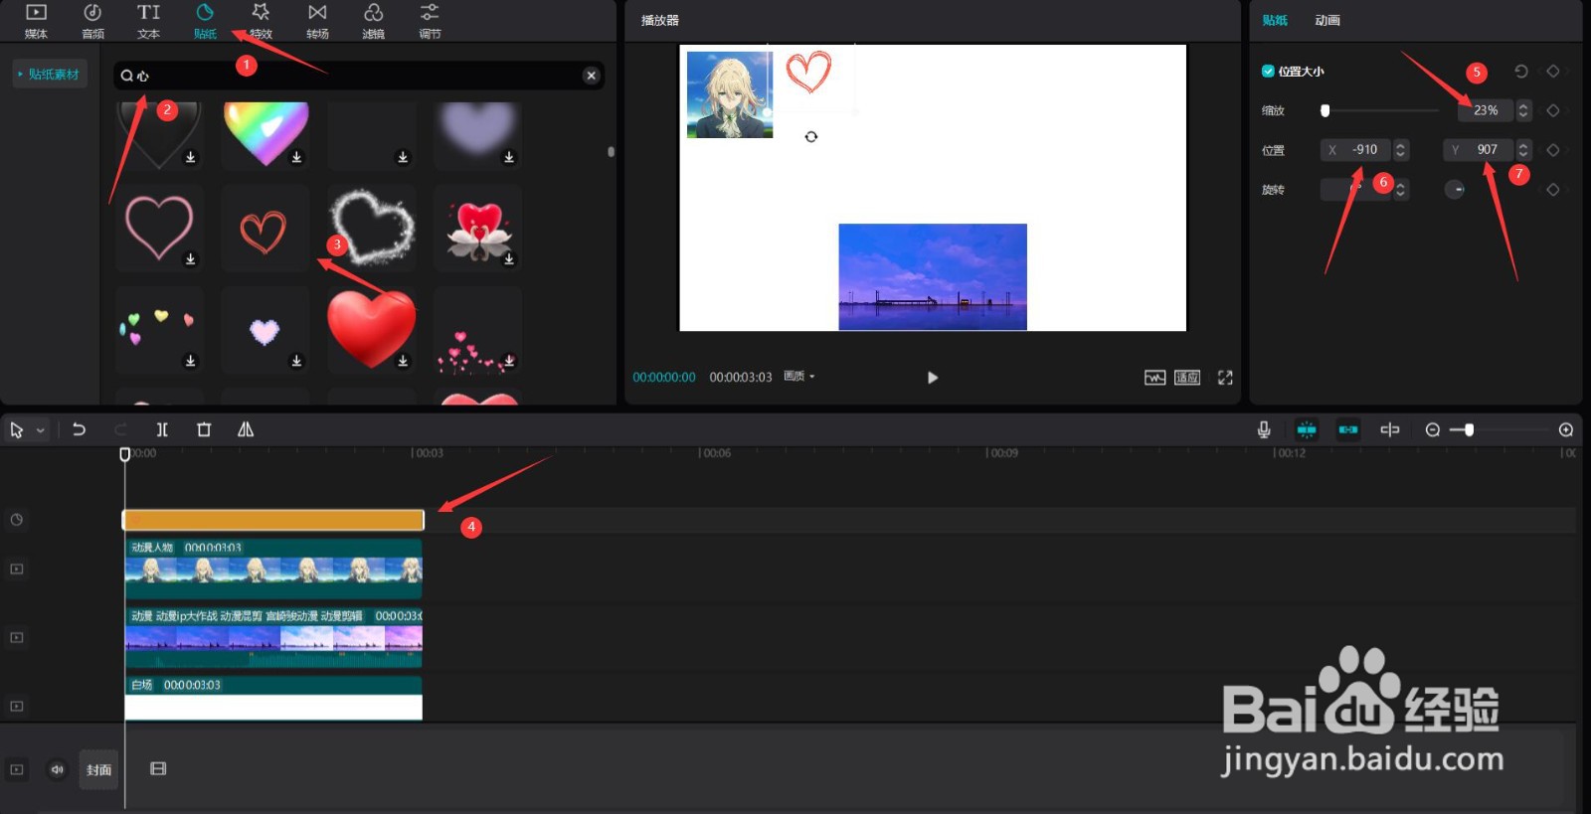This screenshot has height=814, width=1591.
Task: Add a keyframe for 缩放 scale
Action: 1553,110
